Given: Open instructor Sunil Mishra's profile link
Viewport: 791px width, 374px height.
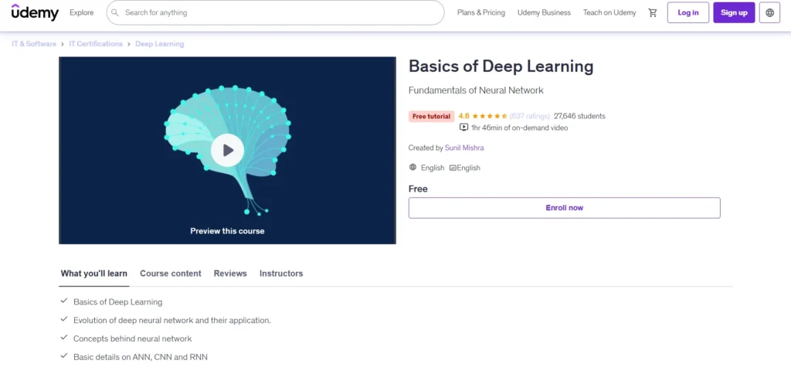Looking at the screenshot, I should point(464,148).
